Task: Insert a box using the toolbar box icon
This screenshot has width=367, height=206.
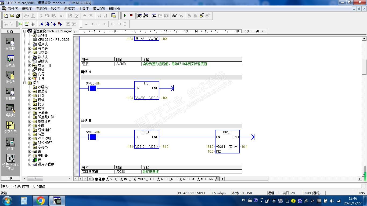Action: click(x=125, y=24)
